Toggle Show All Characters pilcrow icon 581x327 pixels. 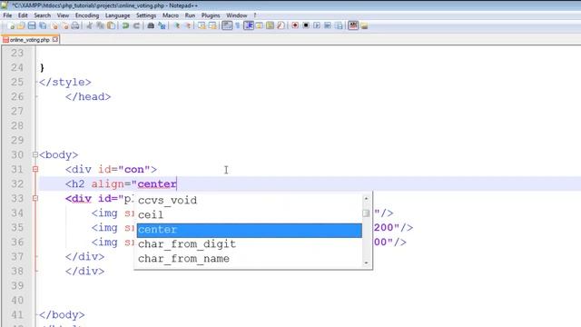pos(238,25)
